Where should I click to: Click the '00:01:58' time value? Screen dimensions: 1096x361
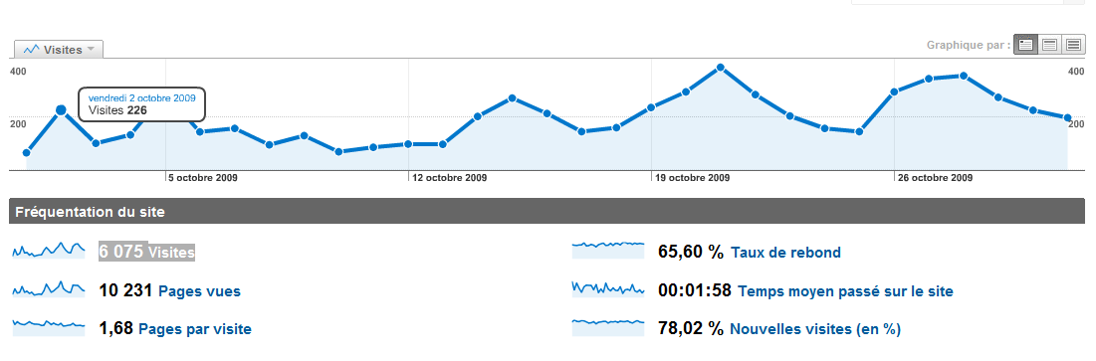695,290
